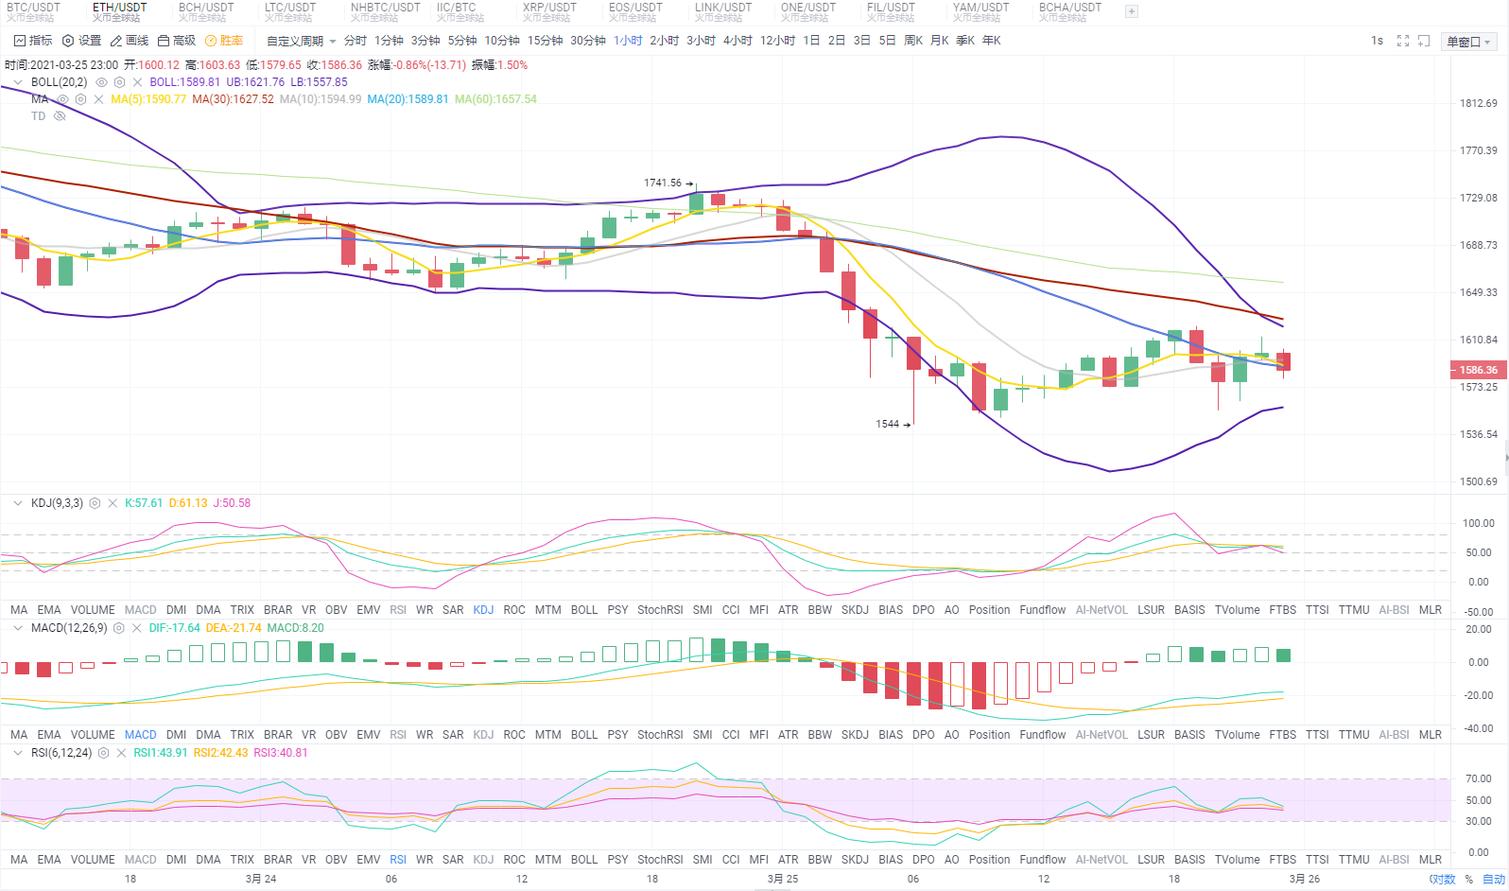1509x891 pixels.
Task: Select WR in RSI panel indicator list
Action: [425, 860]
